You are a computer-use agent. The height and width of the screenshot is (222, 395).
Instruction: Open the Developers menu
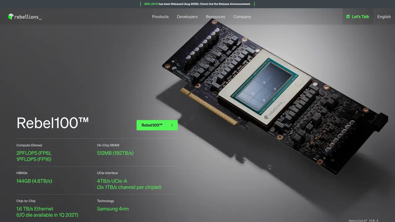click(x=187, y=17)
